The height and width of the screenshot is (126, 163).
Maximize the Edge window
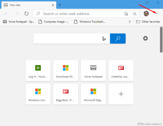[x=147, y=3]
